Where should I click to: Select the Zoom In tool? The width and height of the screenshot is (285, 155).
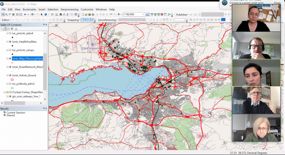pyautogui.click(x=3, y=14)
